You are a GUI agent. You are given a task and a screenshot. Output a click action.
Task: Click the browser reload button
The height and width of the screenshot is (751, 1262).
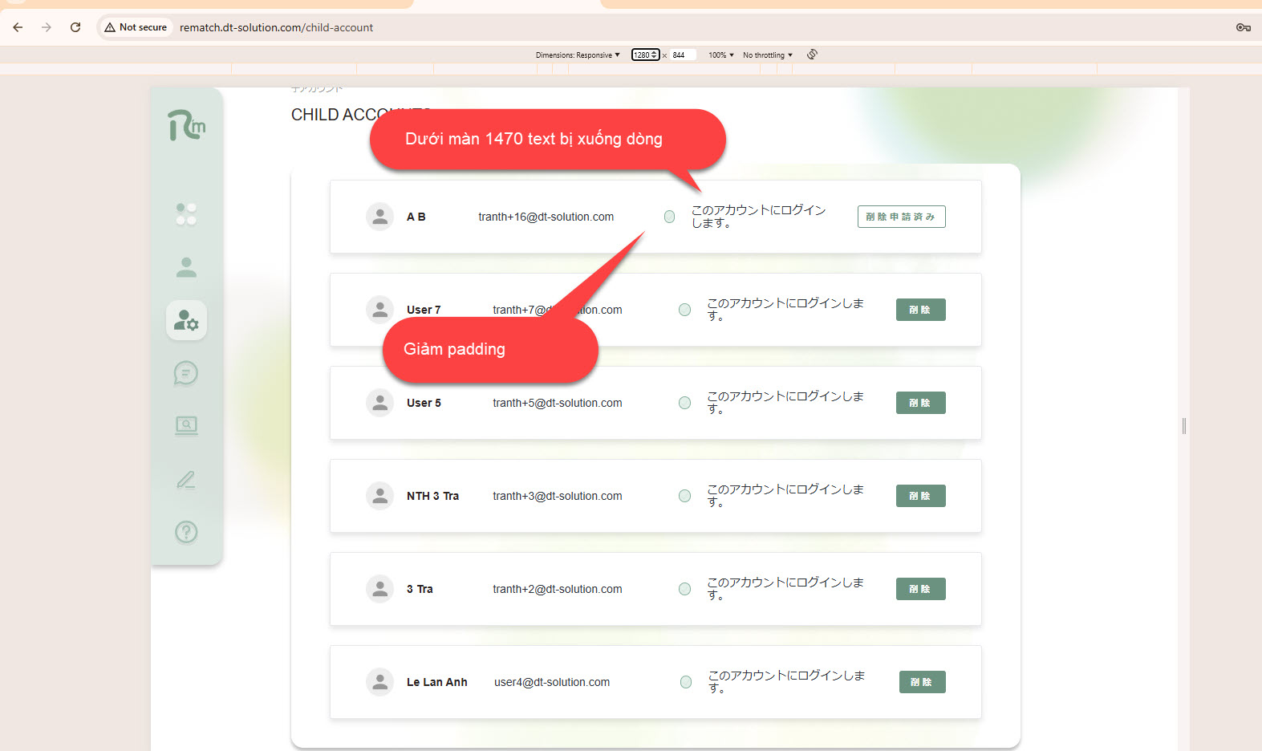coord(75,27)
